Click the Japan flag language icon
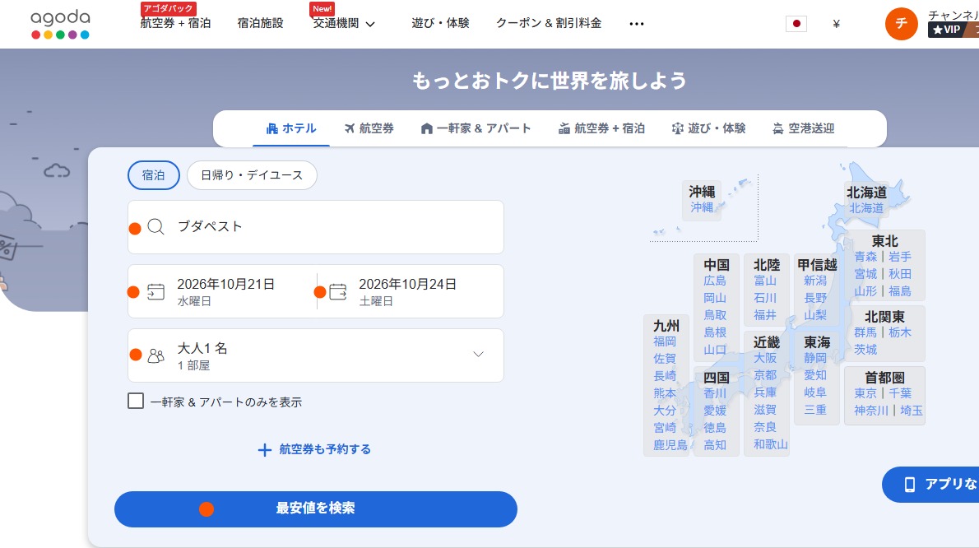 pos(796,24)
